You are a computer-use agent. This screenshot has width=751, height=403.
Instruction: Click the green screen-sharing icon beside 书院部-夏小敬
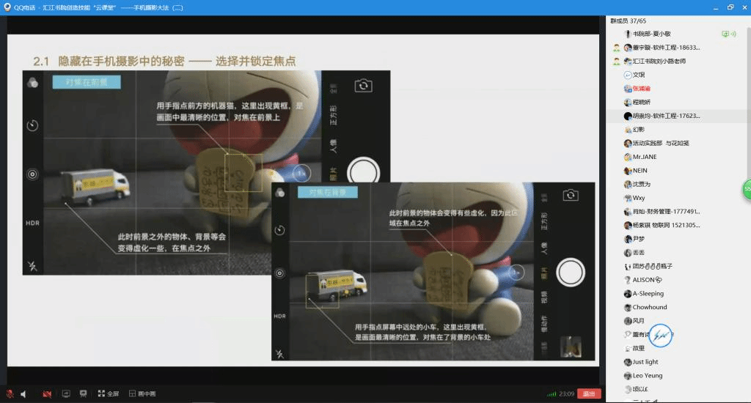pyautogui.click(x=725, y=34)
